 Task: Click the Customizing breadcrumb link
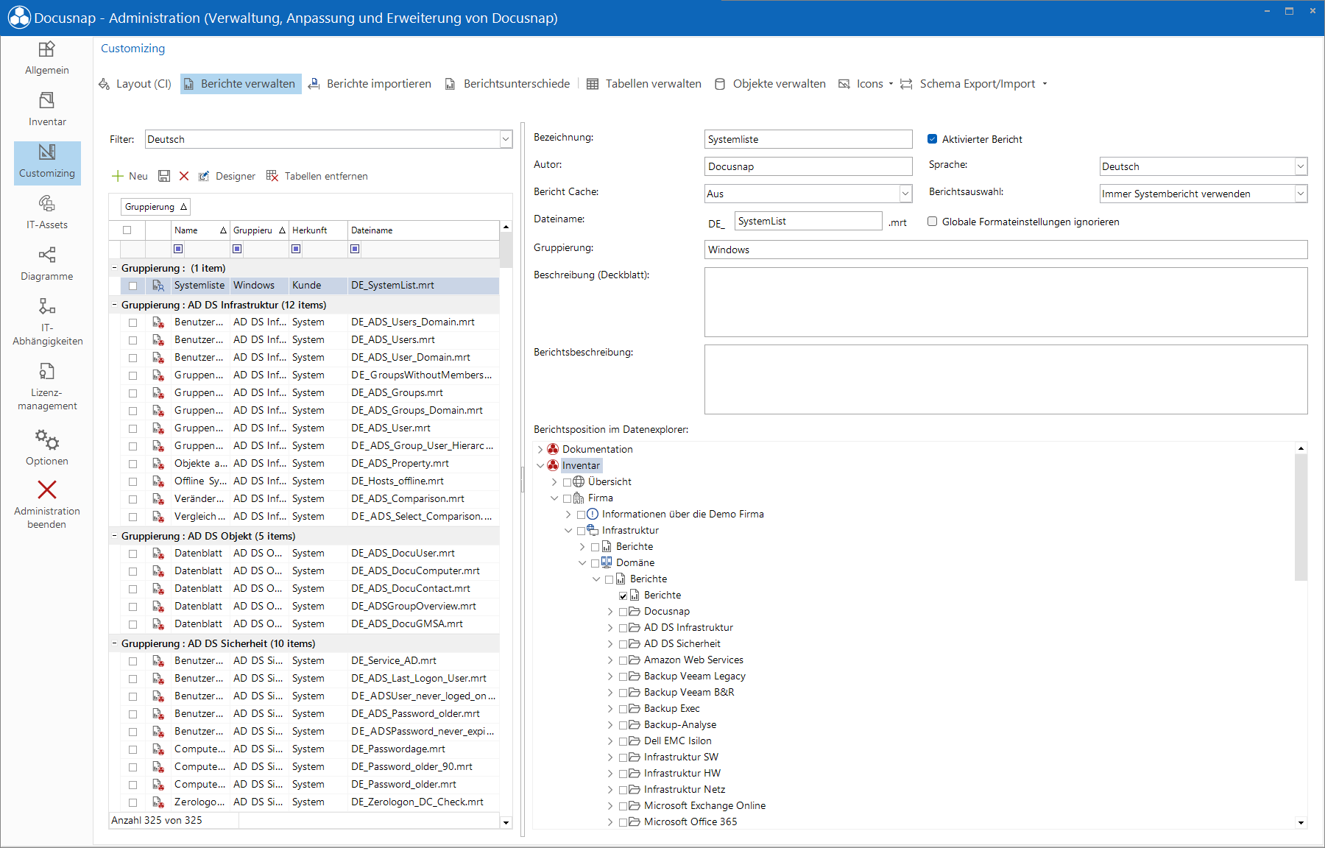(133, 49)
